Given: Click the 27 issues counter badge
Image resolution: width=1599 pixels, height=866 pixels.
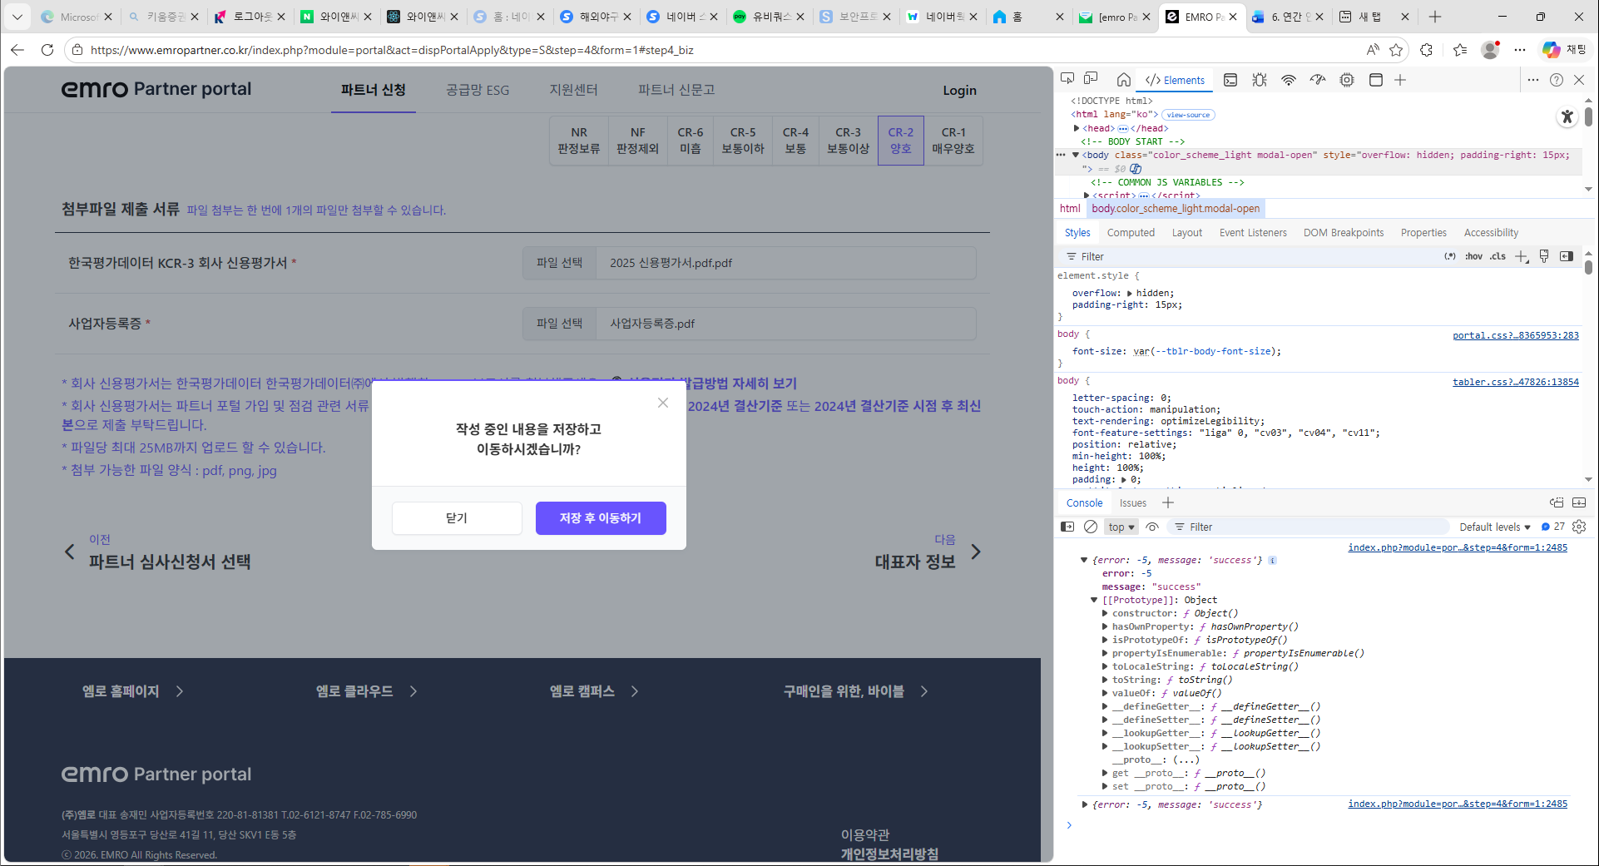Looking at the screenshot, I should pos(1552,527).
